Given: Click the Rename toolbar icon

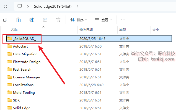Looking at the screenshot, I should pyautogui.click(x=32, y=20).
